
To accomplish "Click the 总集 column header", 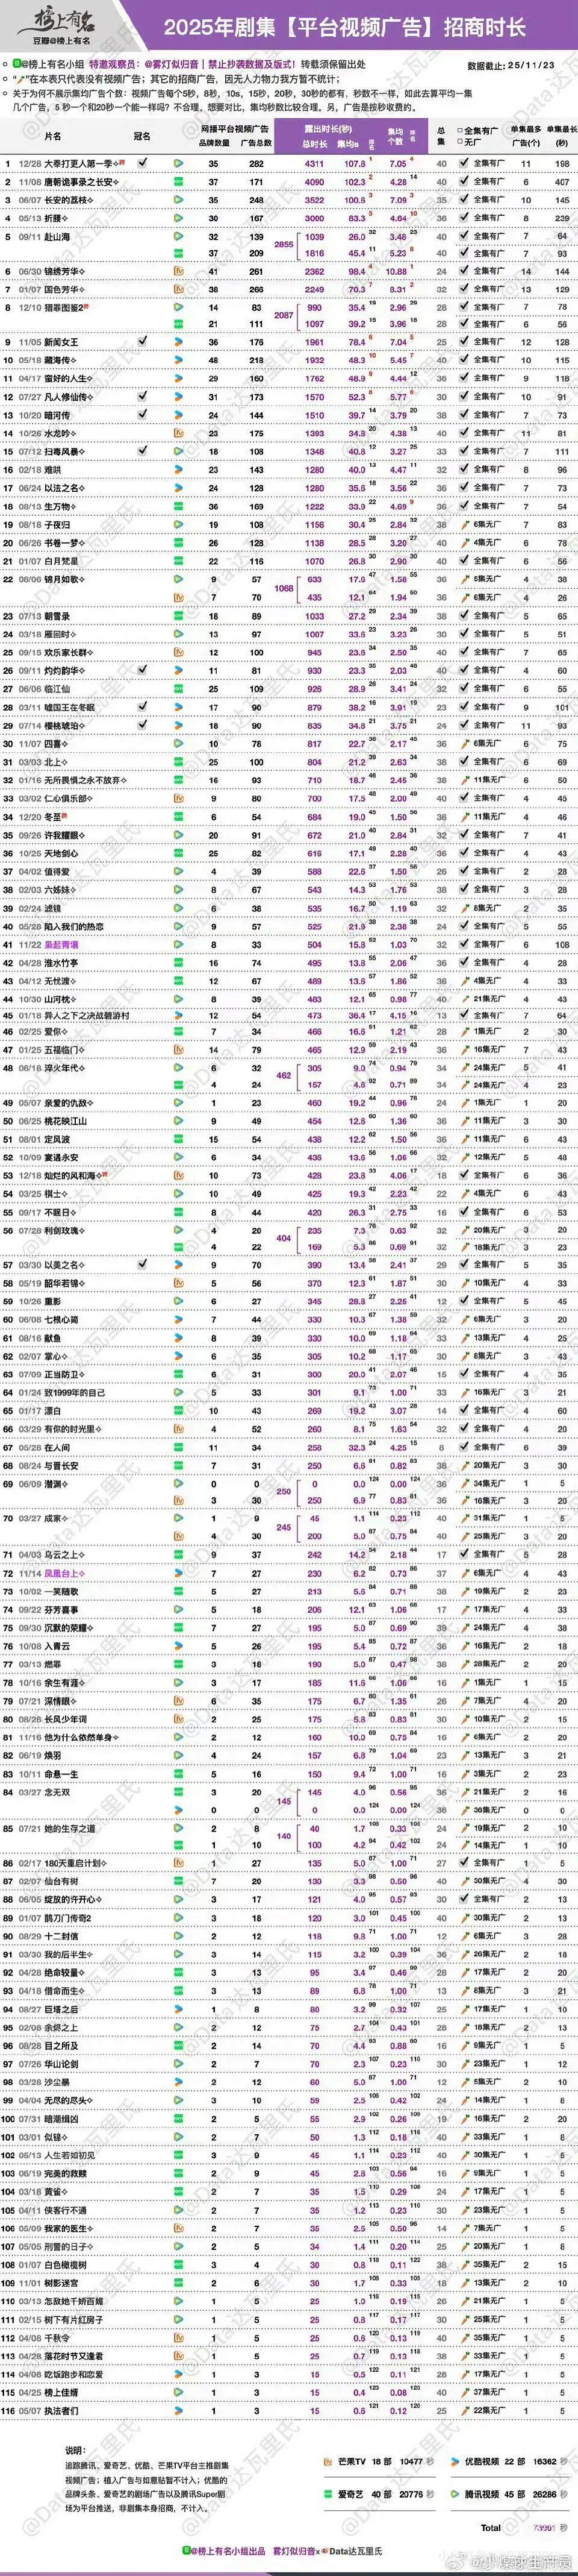I will coord(440,136).
